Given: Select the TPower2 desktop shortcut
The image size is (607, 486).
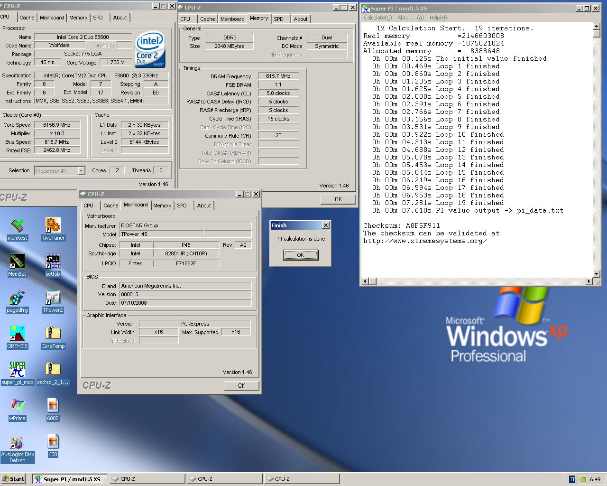Looking at the screenshot, I should pyautogui.click(x=53, y=301).
